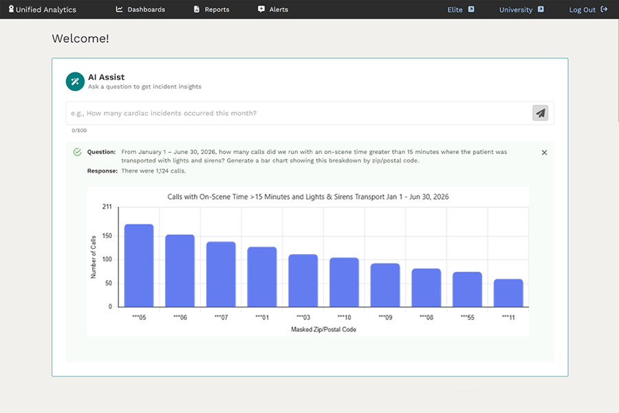Click the 'Question:' label
Viewport: 619px width, 413px height.
coord(102,151)
